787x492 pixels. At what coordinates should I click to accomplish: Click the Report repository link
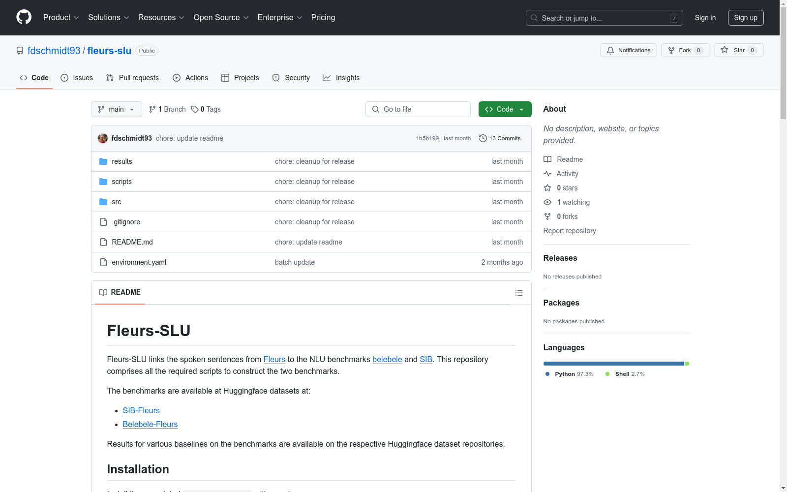570,231
